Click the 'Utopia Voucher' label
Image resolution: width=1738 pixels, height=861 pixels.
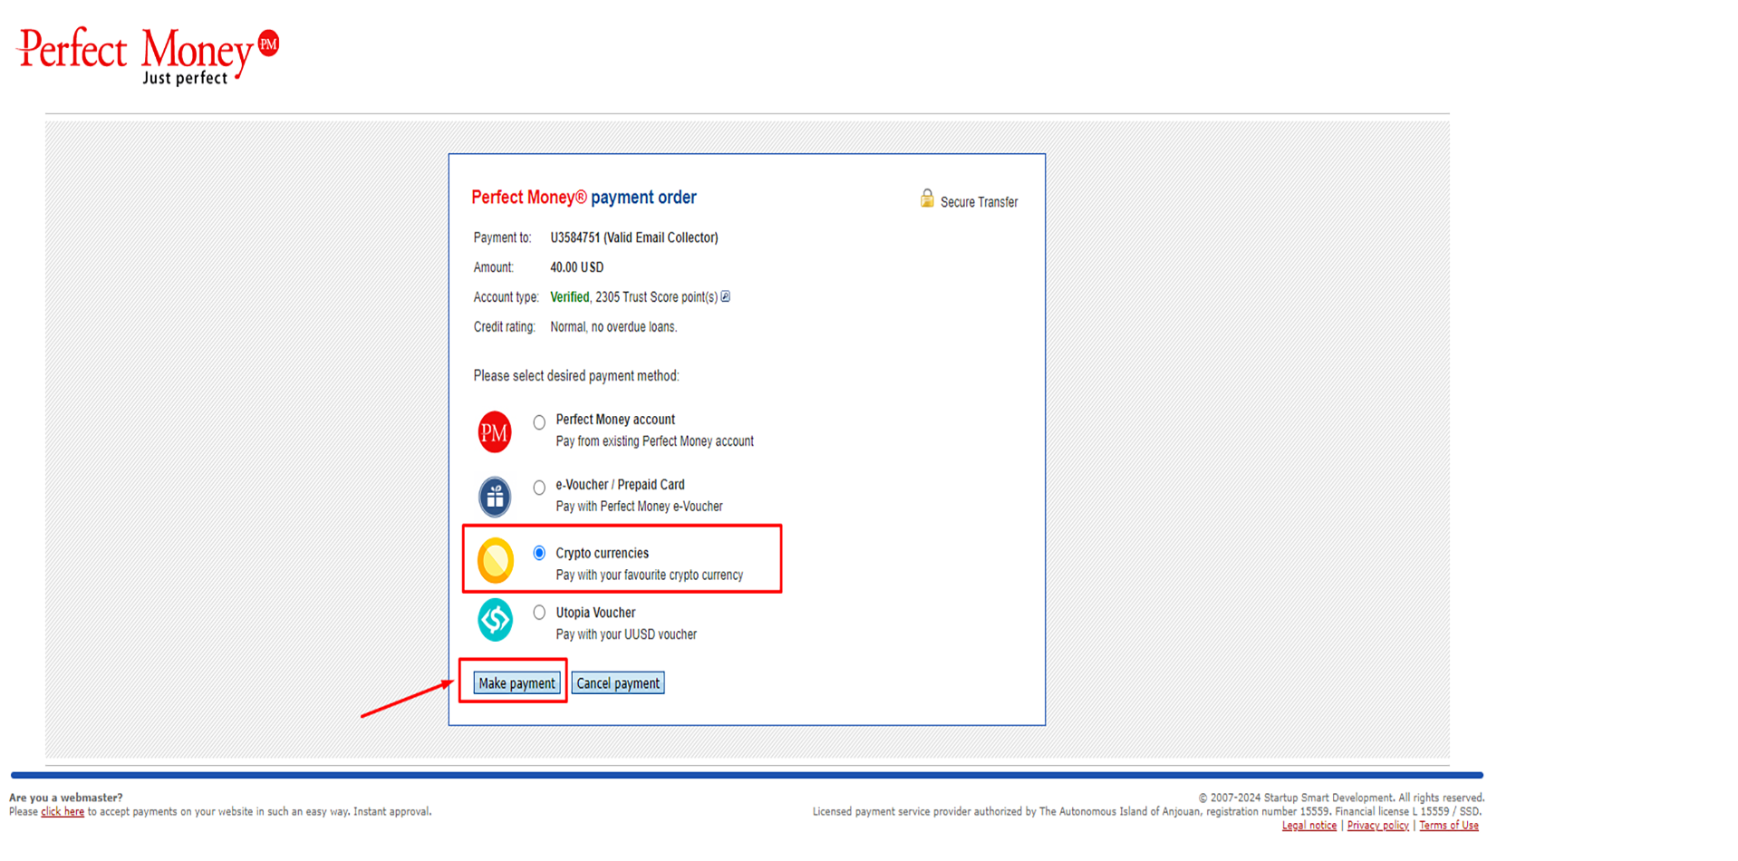coord(595,613)
